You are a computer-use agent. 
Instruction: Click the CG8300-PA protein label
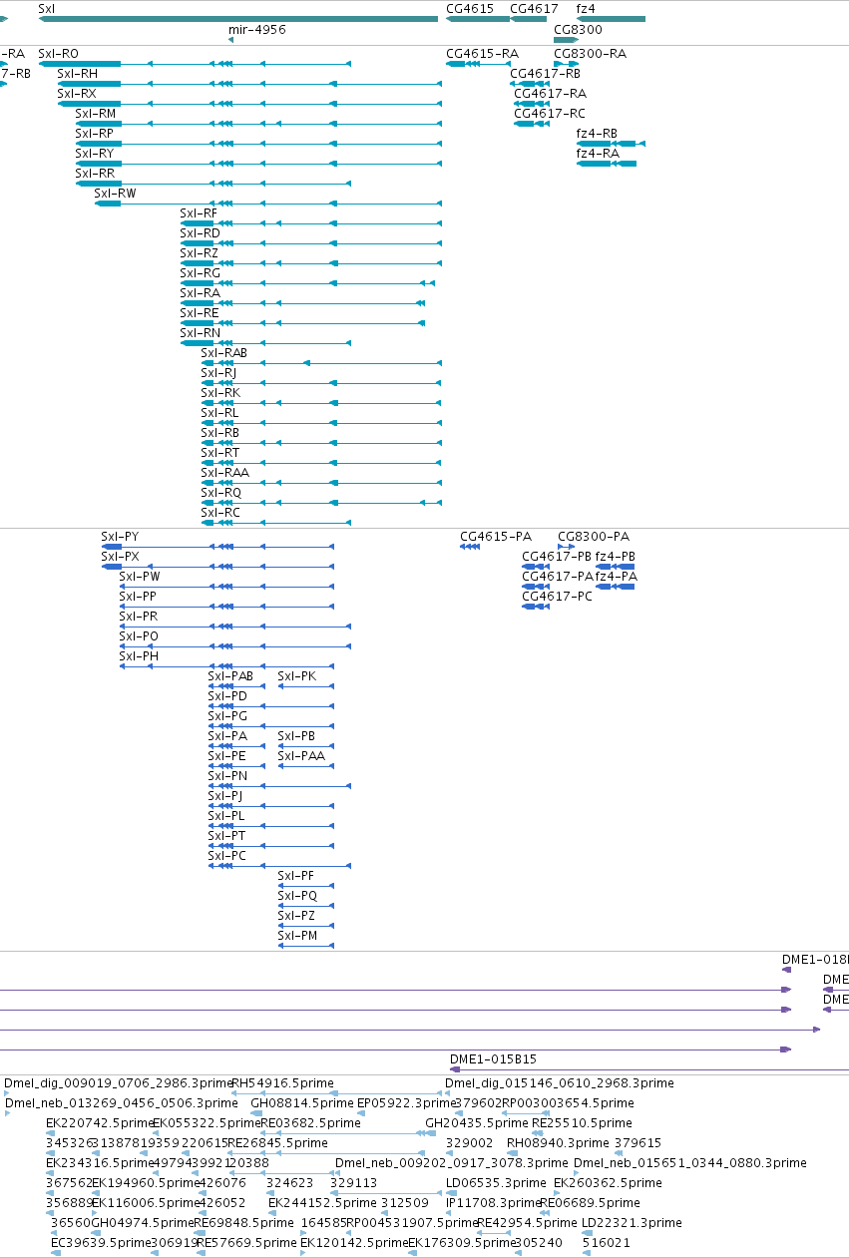pyautogui.click(x=594, y=537)
